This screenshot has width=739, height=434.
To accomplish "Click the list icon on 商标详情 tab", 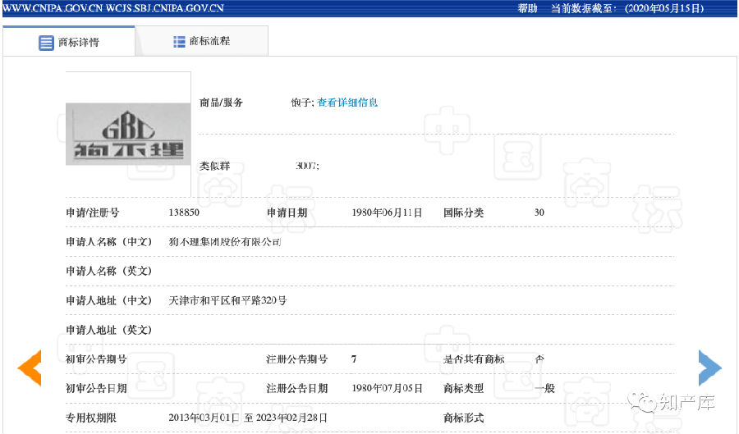I will click(x=46, y=42).
